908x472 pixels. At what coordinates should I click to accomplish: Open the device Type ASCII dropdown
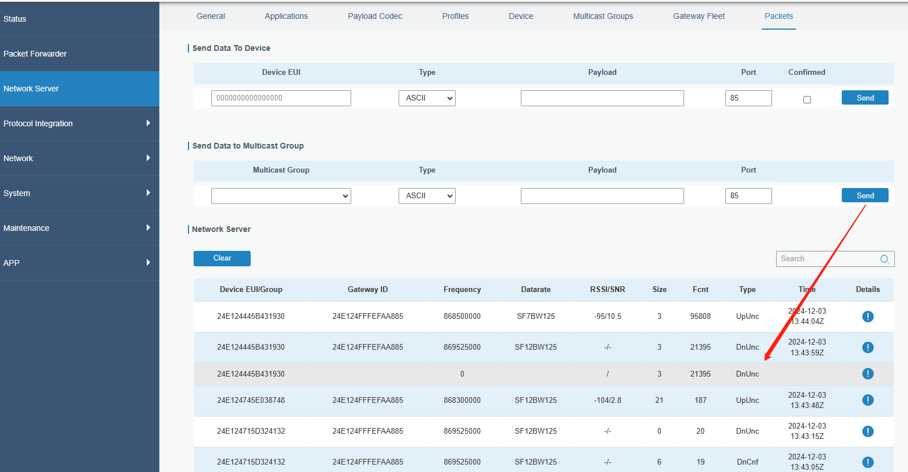[427, 98]
